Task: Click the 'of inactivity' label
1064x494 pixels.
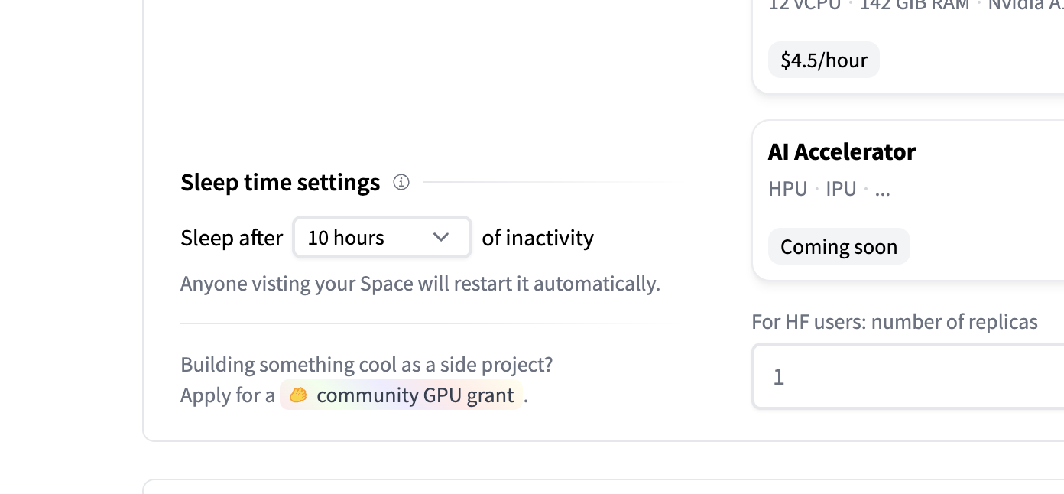Action: pos(537,238)
